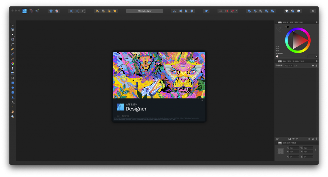Viewport: 328px width, 177px height.
Task: Click the Mask Layer button
Action: click(290, 139)
